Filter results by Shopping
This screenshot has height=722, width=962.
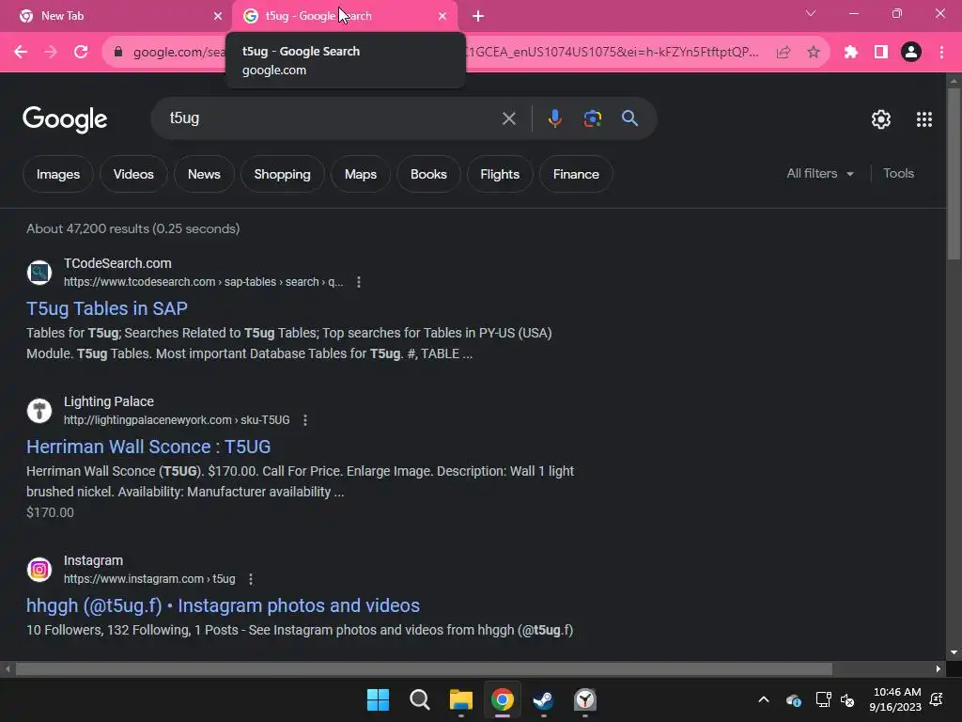[282, 174]
